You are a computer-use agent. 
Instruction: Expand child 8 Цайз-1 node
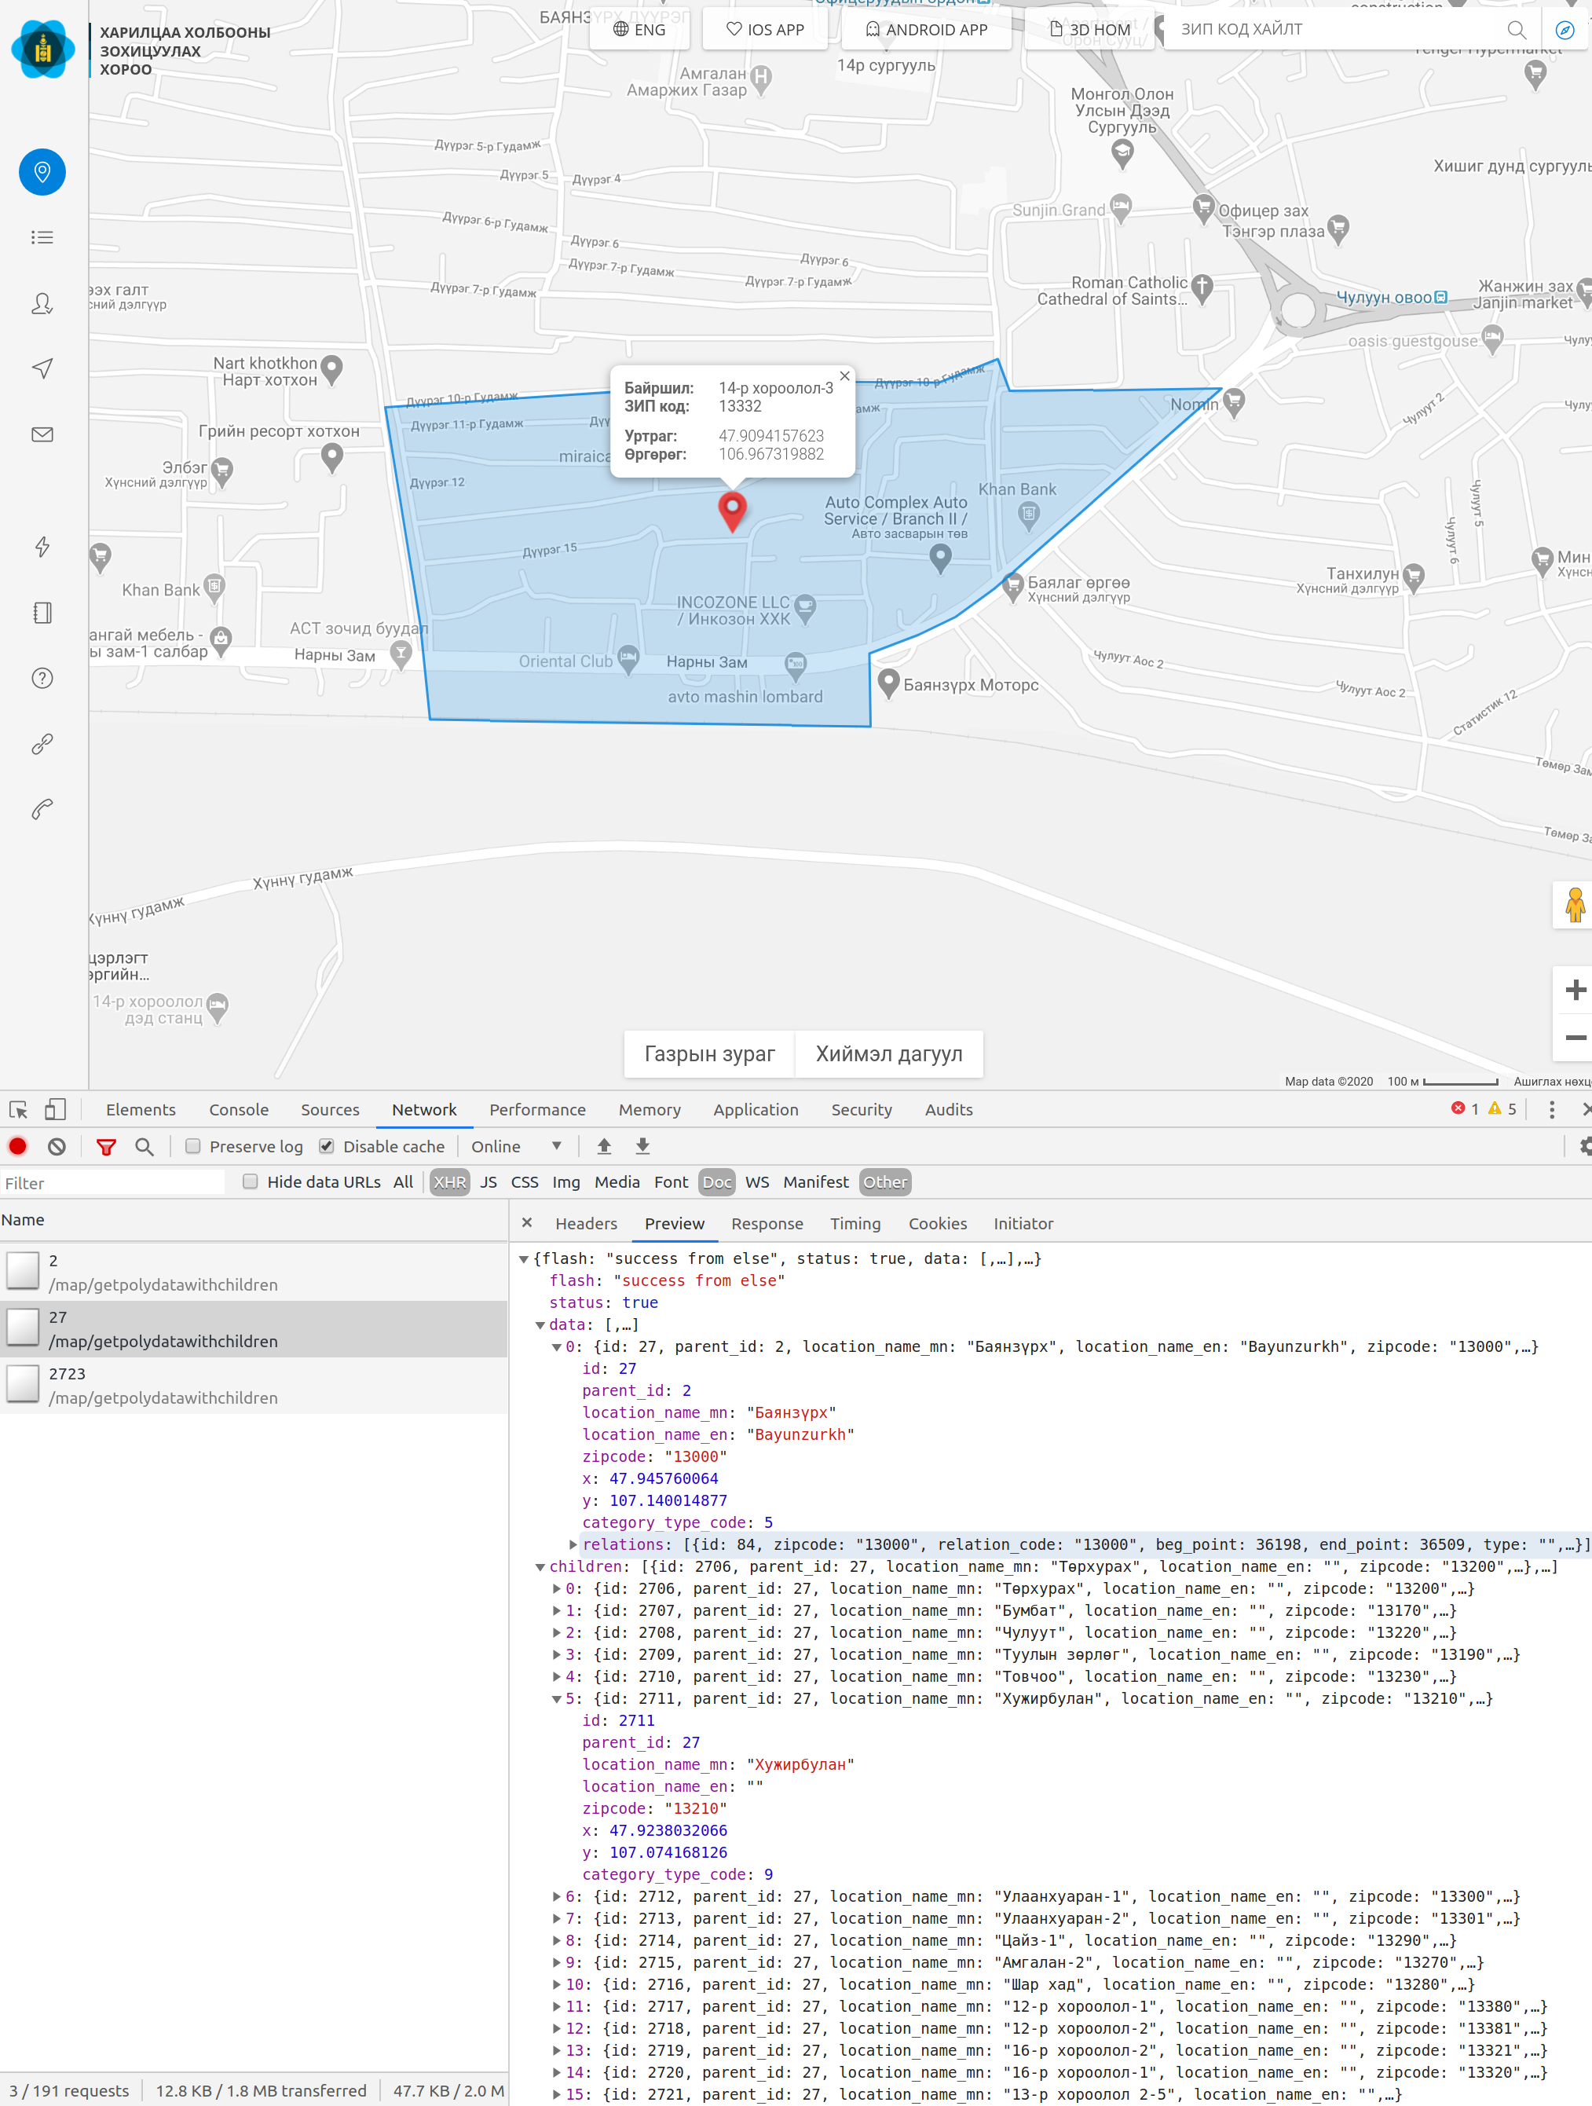tap(557, 1940)
